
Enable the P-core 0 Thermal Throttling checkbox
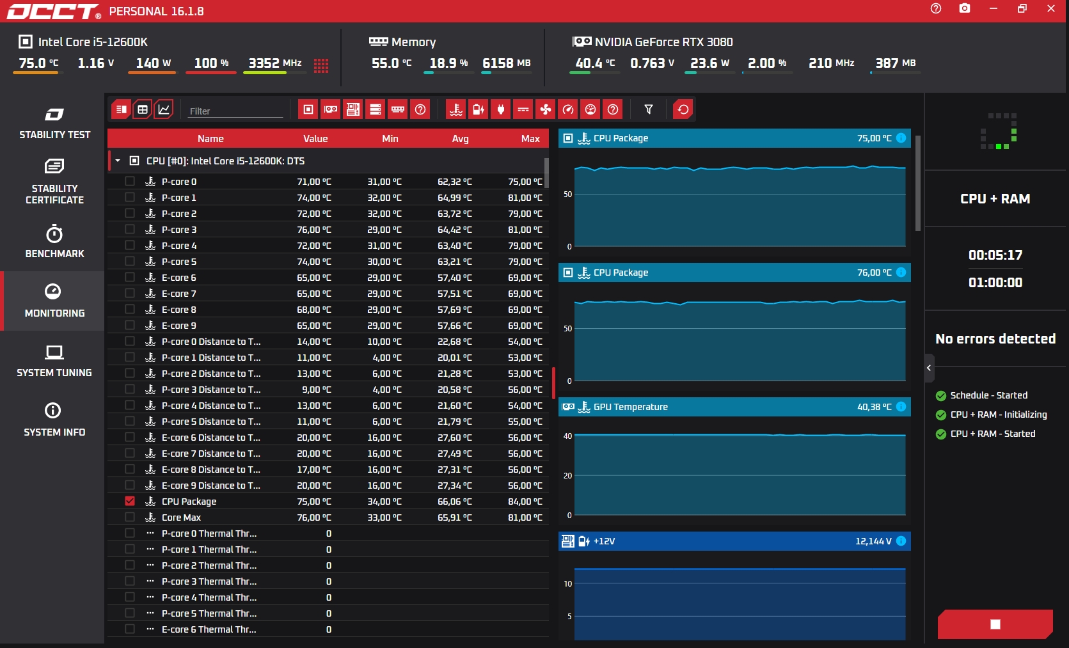(x=130, y=533)
